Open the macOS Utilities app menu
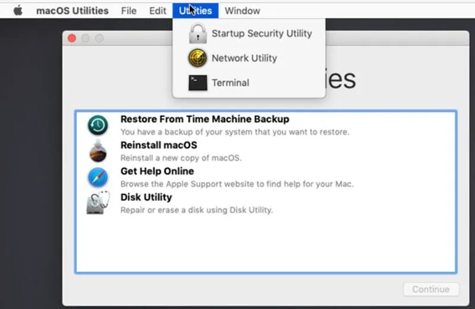The height and width of the screenshot is (309, 475). tap(72, 11)
